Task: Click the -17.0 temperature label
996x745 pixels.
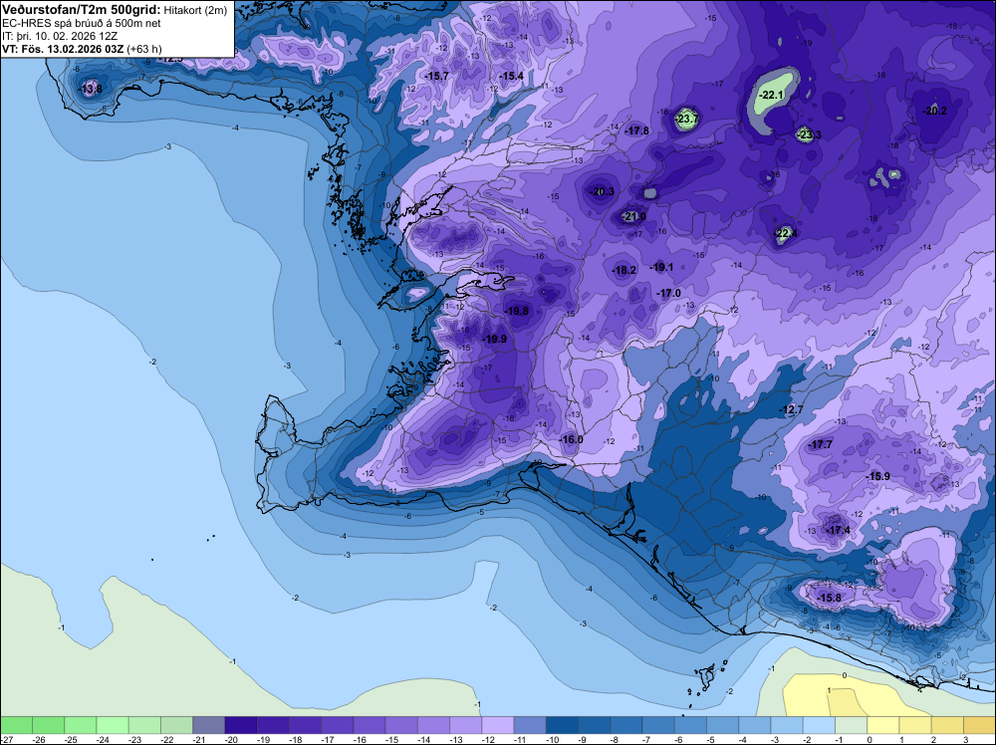Action: click(x=668, y=294)
